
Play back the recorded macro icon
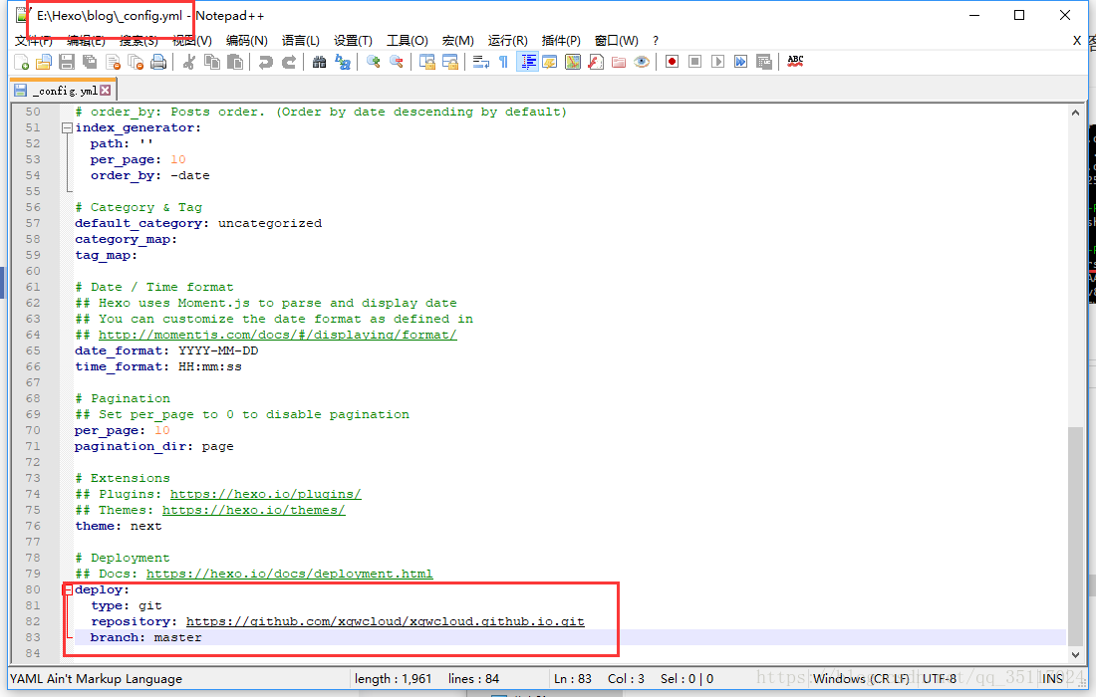pos(717,62)
